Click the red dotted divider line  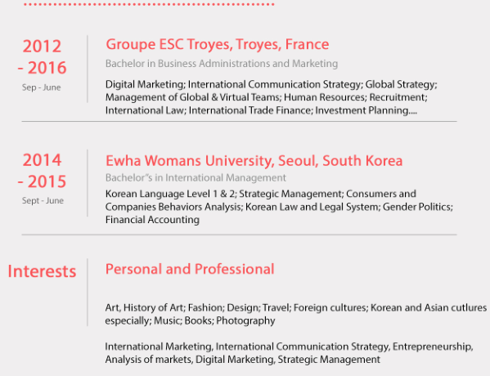149,4
